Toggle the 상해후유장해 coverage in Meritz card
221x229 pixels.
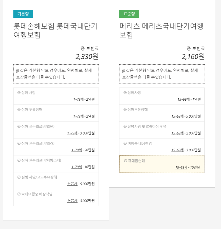click(x=162, y=113)
